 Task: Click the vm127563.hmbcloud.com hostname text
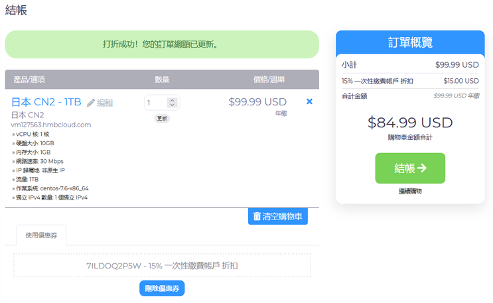(x=51, y=124)
